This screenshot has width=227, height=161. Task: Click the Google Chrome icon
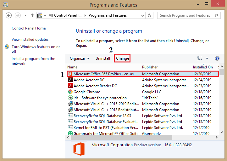coord(70,92)
